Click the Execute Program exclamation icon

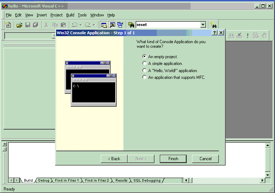click(x=247, y=36)
